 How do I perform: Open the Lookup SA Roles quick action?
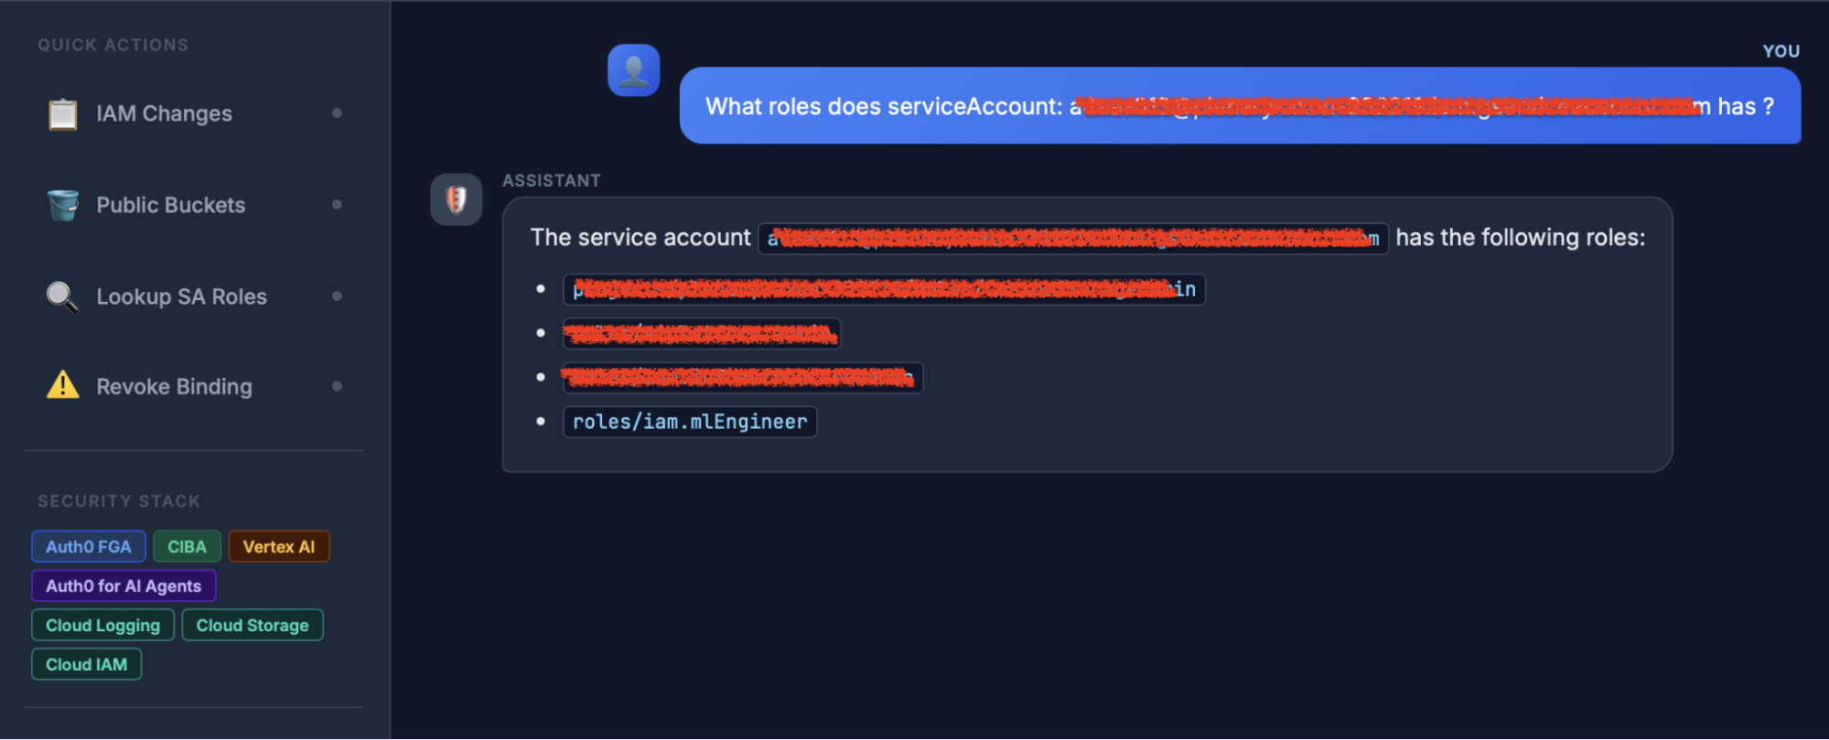(x=180, y=295)
